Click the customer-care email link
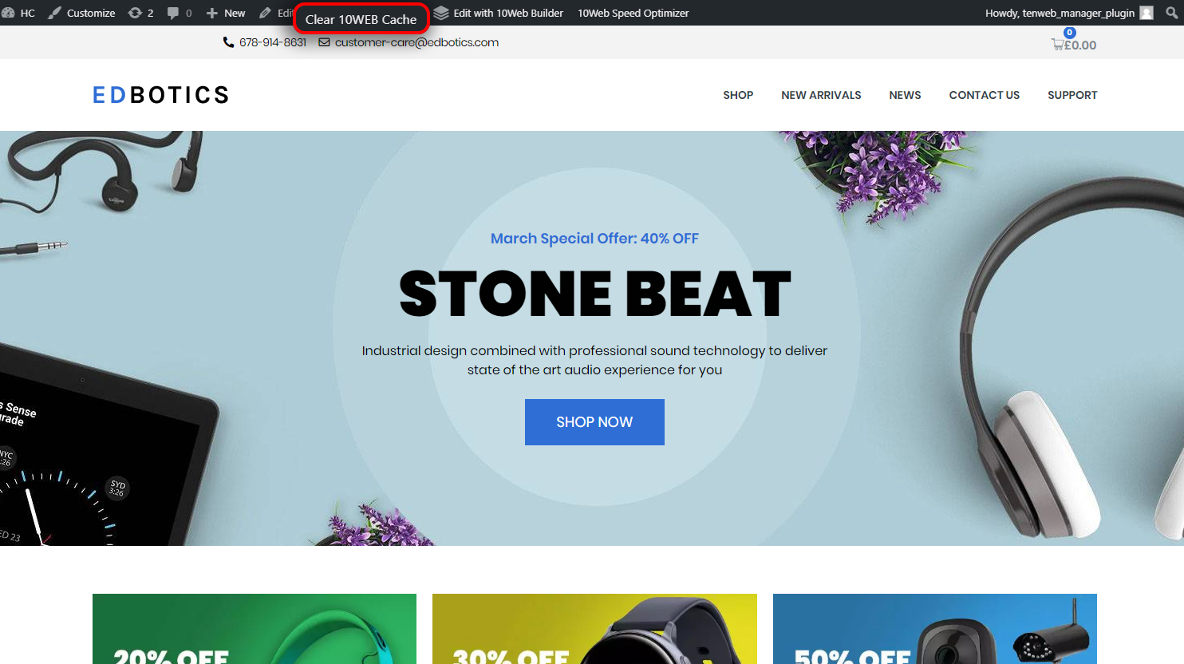1184x664 pixels. point(416,42)
